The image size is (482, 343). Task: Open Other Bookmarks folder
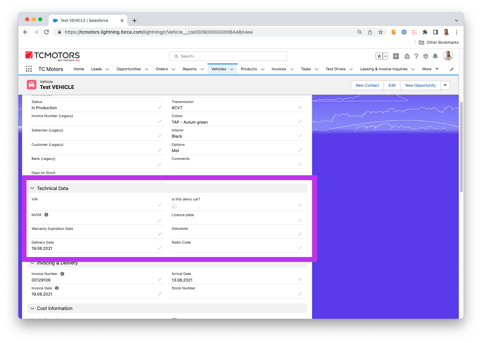[439, 43]
